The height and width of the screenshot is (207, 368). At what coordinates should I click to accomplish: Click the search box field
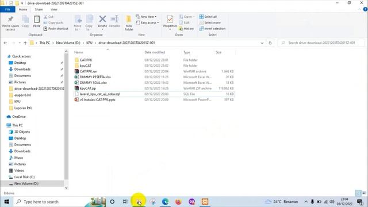pyautogui.click(x=321, y=43)
